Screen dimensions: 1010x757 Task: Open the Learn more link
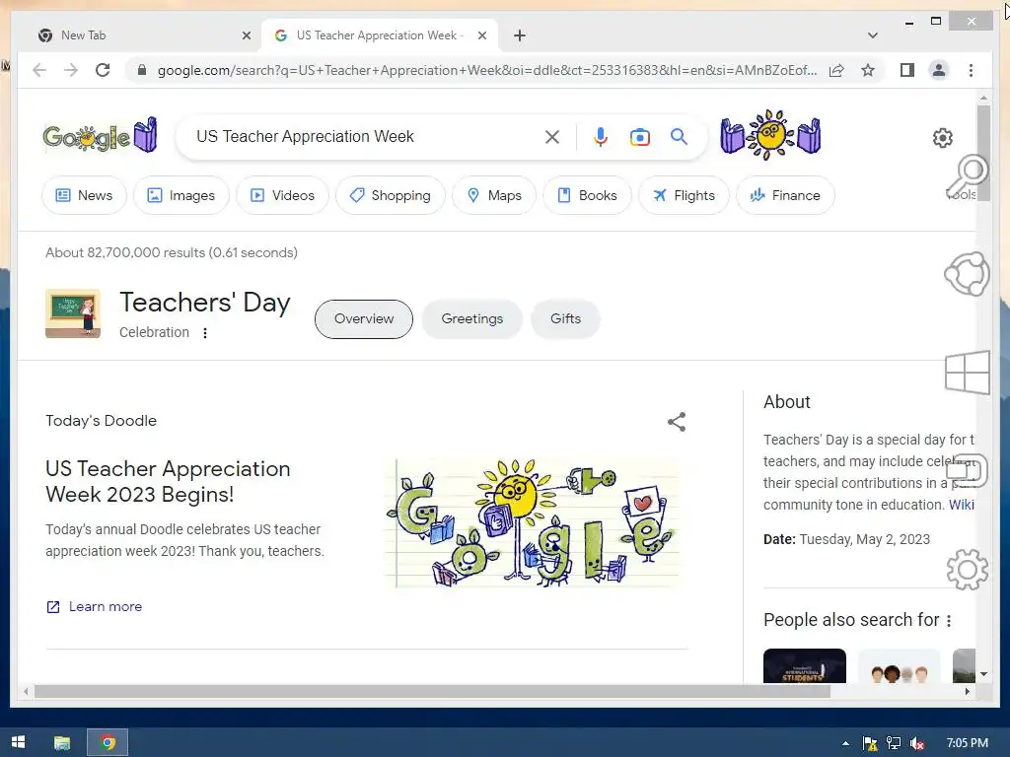[94, 606]
